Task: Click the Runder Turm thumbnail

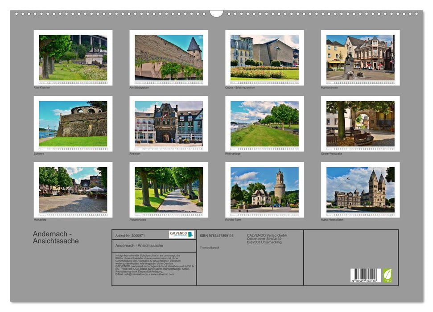Action: (264, 189)
